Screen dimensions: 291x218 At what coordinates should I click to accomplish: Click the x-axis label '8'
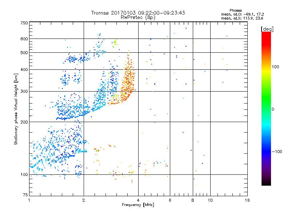coord(193,200)
